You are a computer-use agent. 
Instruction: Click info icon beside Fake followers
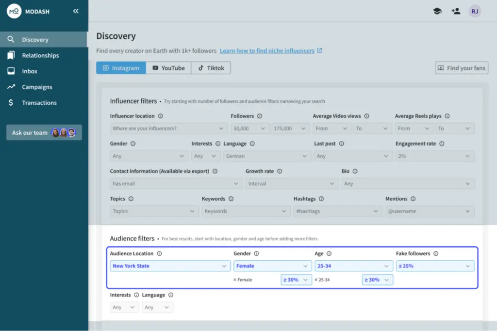pyautogui.click(x=435, y=253)
